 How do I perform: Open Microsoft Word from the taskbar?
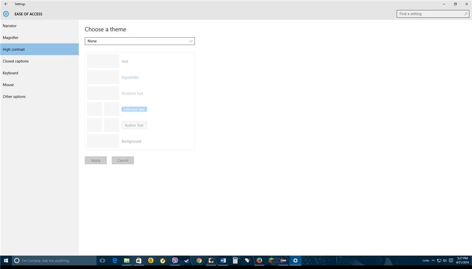pos(223,261)
